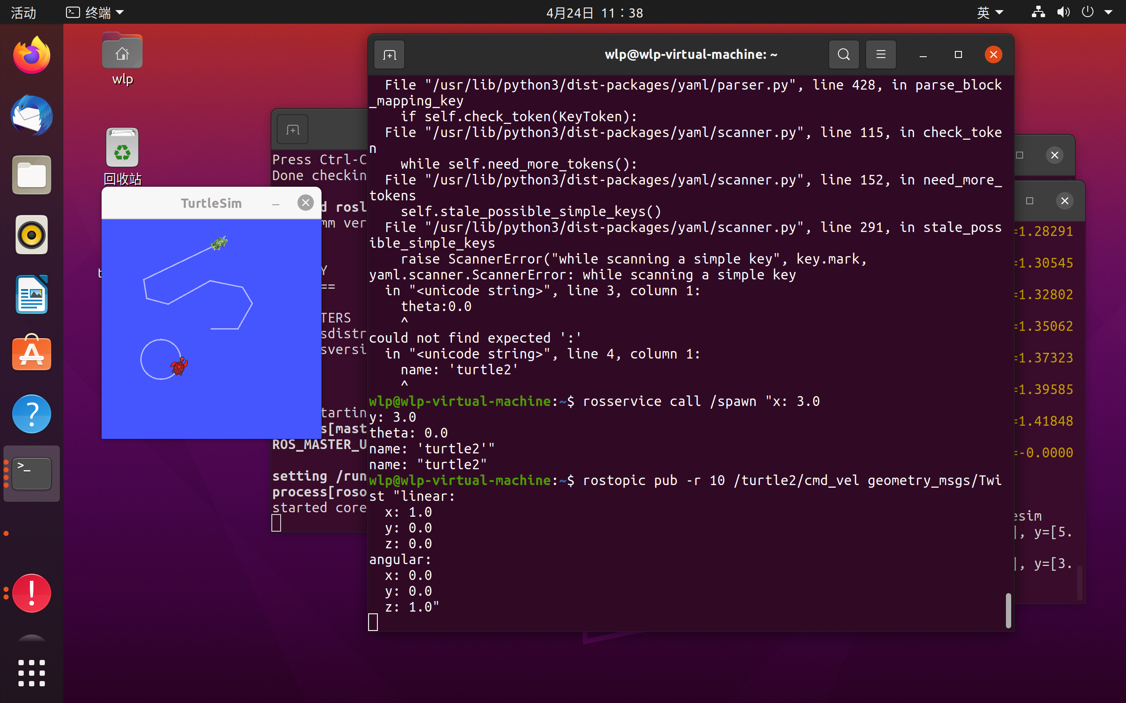This screenshot has width=1126, height=703.
Task: Open Ubuntu Software store icon
Action: click(32, 354)
